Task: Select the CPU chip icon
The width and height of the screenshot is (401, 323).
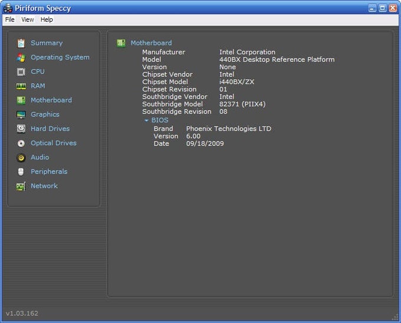Action: click(21, 71)
